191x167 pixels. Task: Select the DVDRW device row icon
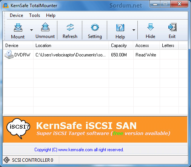9,55
